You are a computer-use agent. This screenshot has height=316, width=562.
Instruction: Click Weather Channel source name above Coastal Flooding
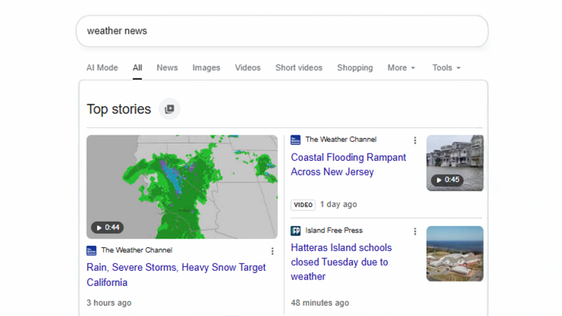pos(341,140)
